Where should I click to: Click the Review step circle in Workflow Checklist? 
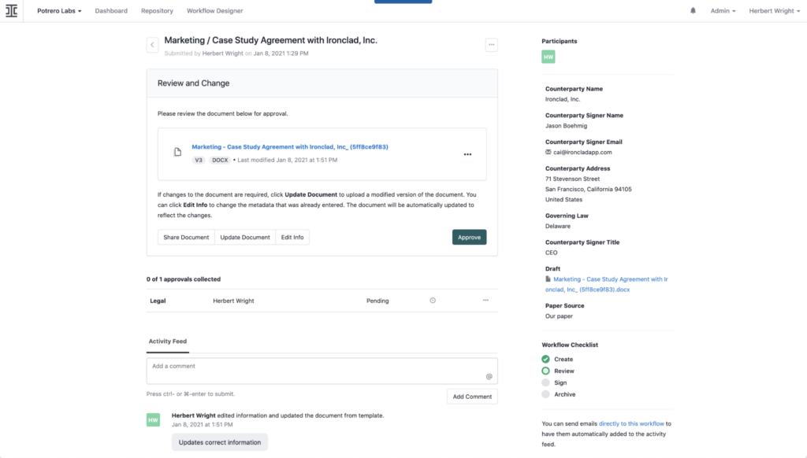click(x=546, y=371)
